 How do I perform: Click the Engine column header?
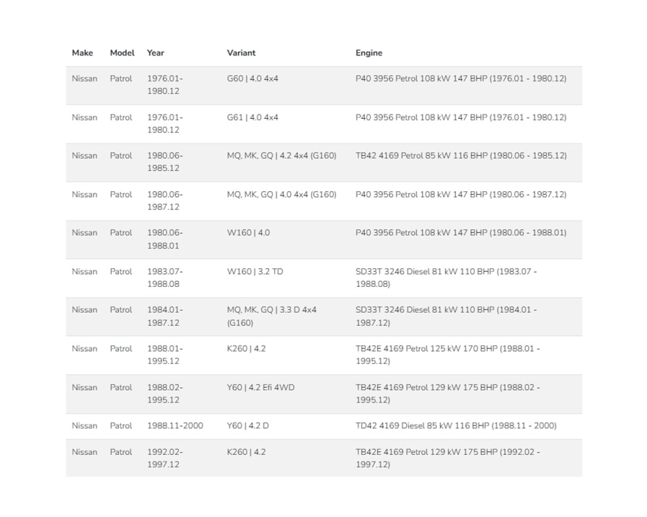[x=369, y=53]
